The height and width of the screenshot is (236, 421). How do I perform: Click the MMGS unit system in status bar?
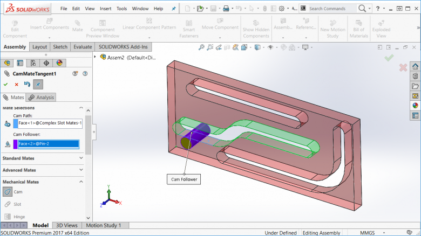coord(368,233)
